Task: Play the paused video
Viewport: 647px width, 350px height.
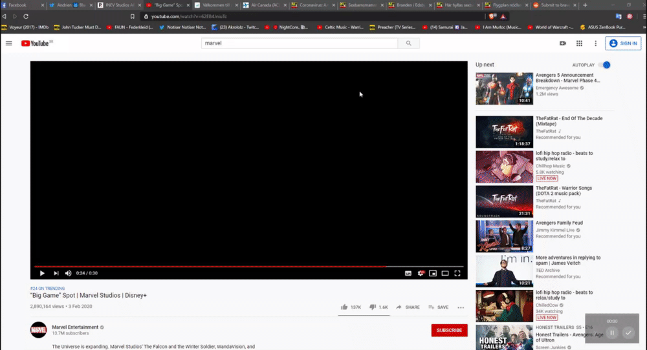Action: (x=42, y=273)
